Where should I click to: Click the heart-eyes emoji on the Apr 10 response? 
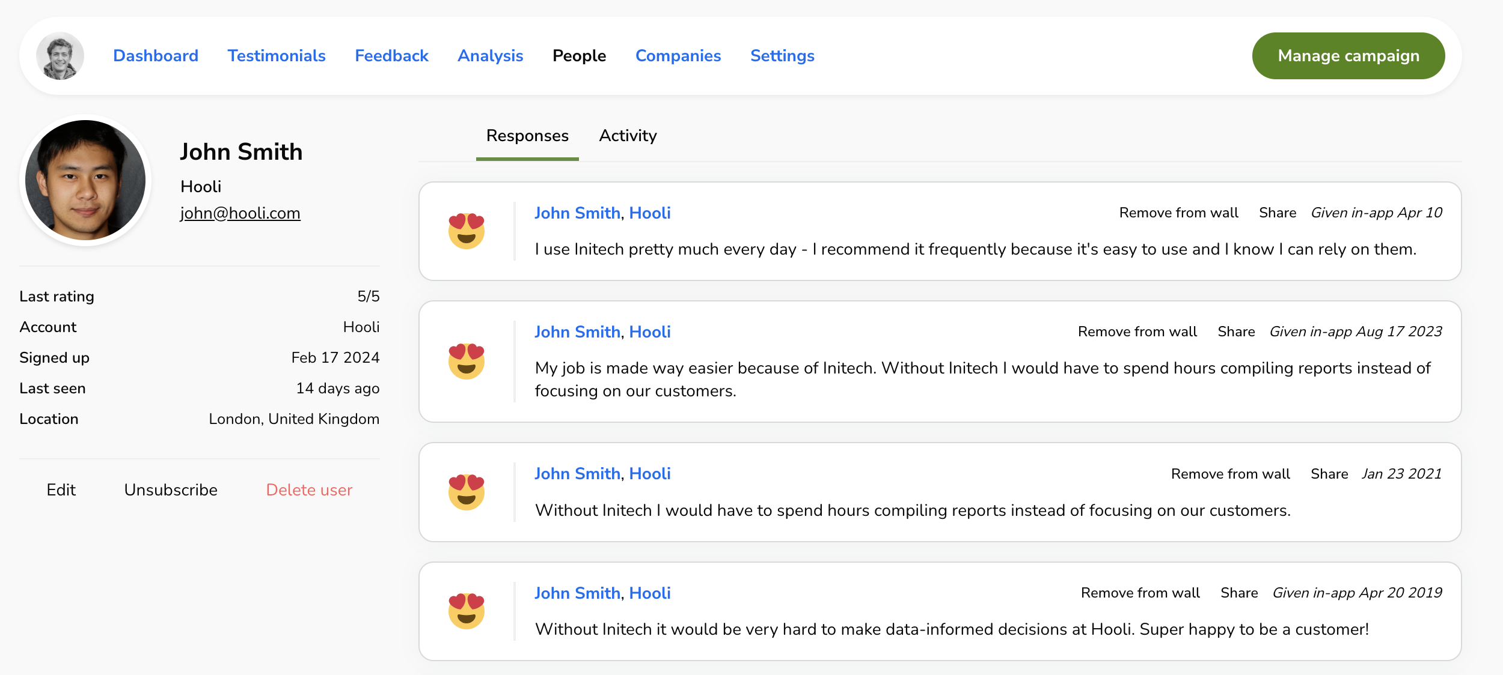pyautogui.click(x=466, y=231)
